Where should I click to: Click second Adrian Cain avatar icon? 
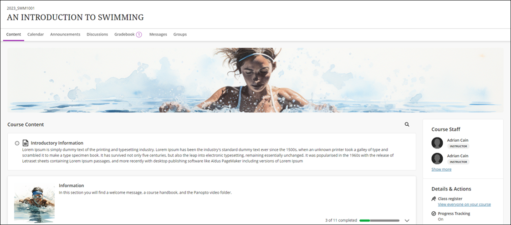click(x=437, y=159)
